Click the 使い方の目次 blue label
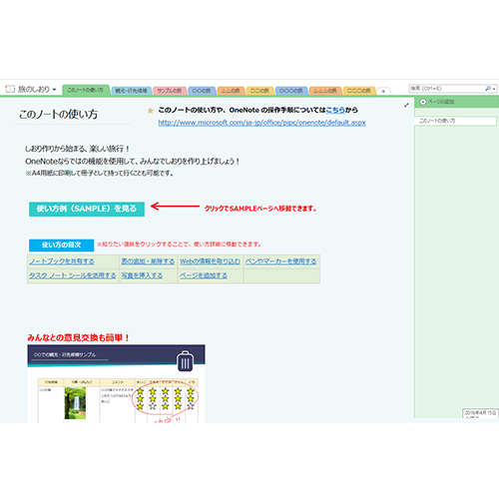499x499 pixels. [62, 246]
